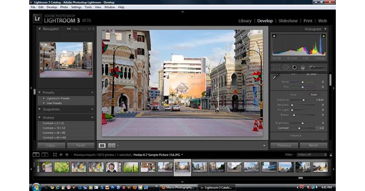Image resolution: width=365 pixels, height=191 pixels.
Task: Set Navigator zoom to FILL
Action: click(x=76, y=29)
